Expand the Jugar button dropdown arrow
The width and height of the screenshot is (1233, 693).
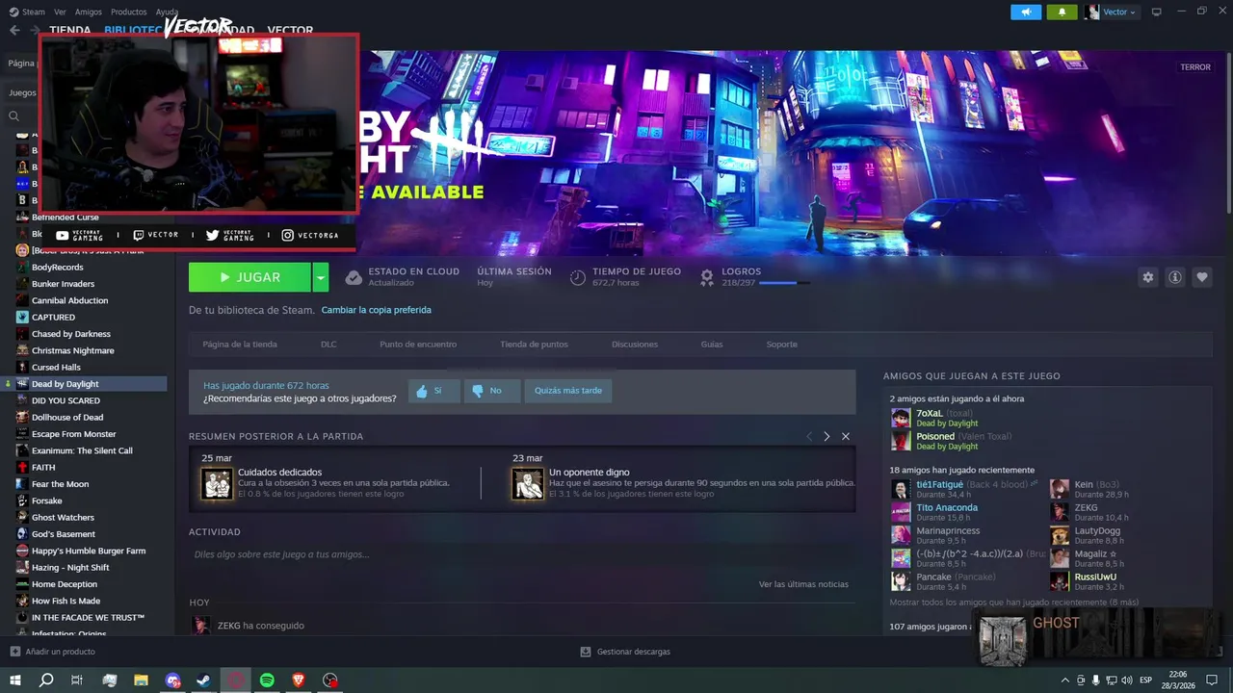(321, 277)
